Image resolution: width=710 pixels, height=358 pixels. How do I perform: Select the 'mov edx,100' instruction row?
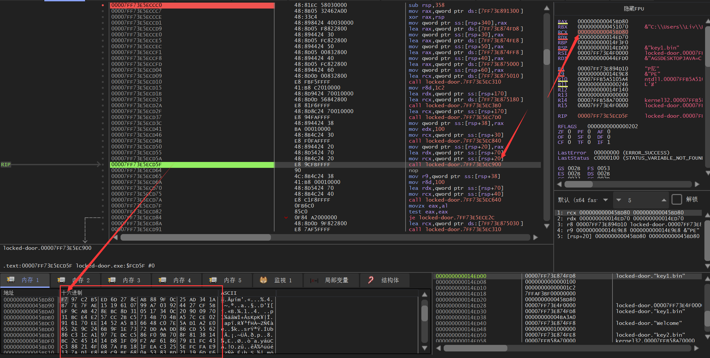pos(427,129)
